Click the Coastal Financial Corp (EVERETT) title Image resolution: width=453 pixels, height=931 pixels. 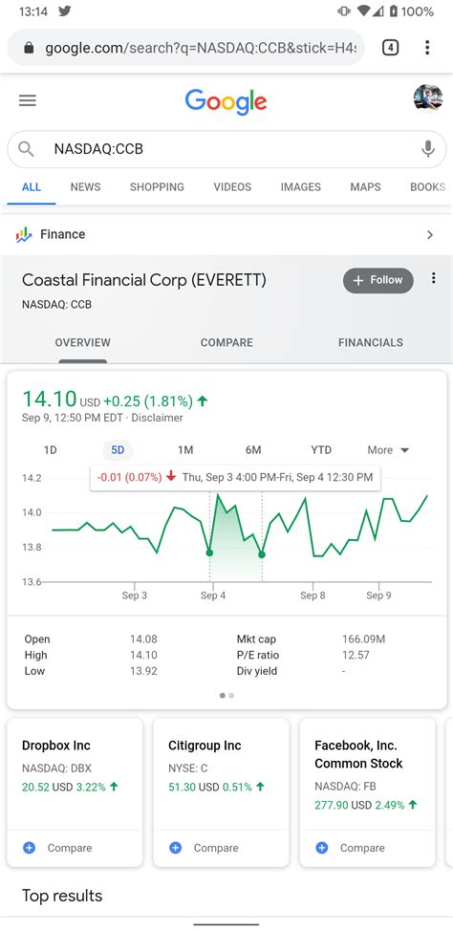(x=144, y=280)
